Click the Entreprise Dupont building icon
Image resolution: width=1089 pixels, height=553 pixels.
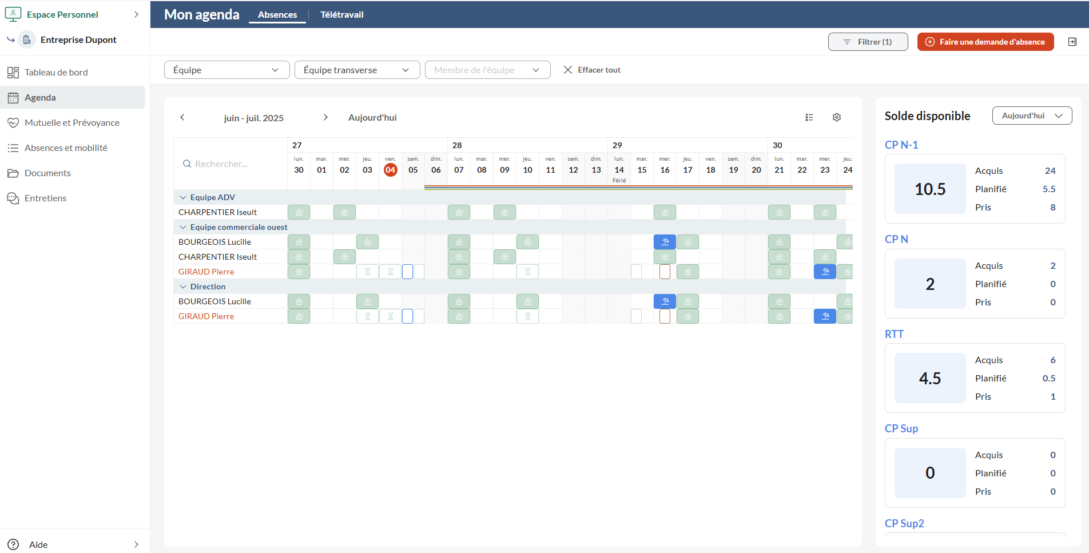pyautogui.click(x=27, y=40)
